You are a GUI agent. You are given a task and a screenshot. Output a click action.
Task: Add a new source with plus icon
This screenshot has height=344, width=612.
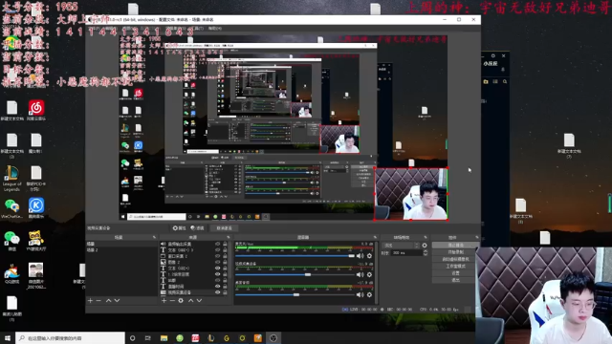coord(164,301)
